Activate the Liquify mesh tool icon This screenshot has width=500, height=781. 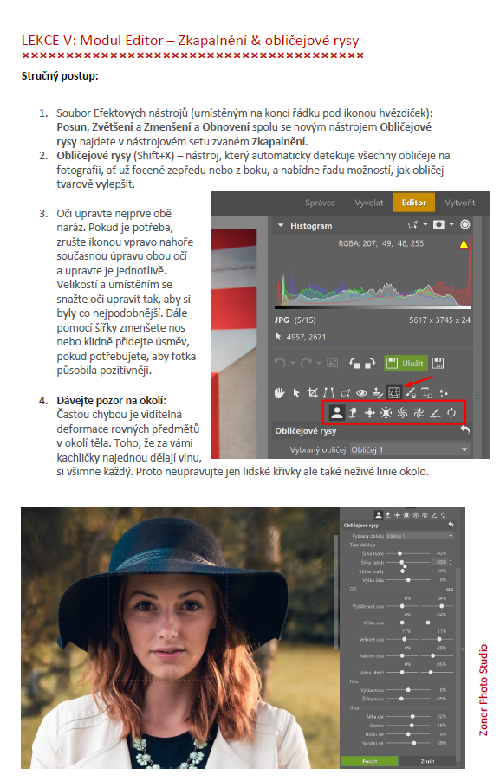point(393,393)
